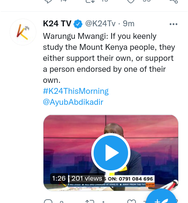Open the @AyubAbdikadir mention link

(73, 102)
